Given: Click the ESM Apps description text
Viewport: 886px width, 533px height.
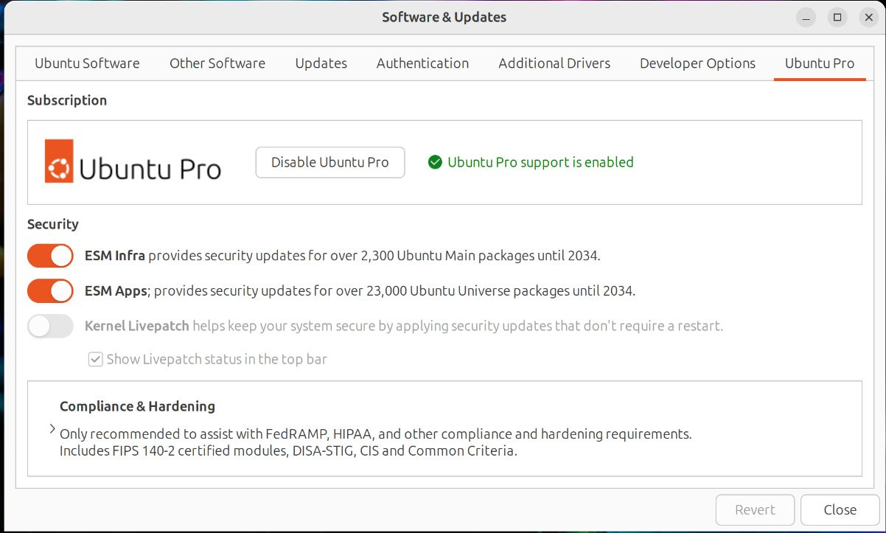Looking at the screenshot, I should tap(360, 290).
